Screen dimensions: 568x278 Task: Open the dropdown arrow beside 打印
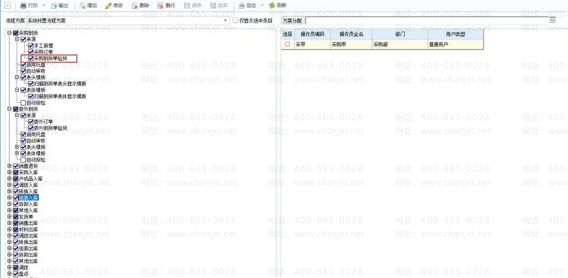[44, 6]
